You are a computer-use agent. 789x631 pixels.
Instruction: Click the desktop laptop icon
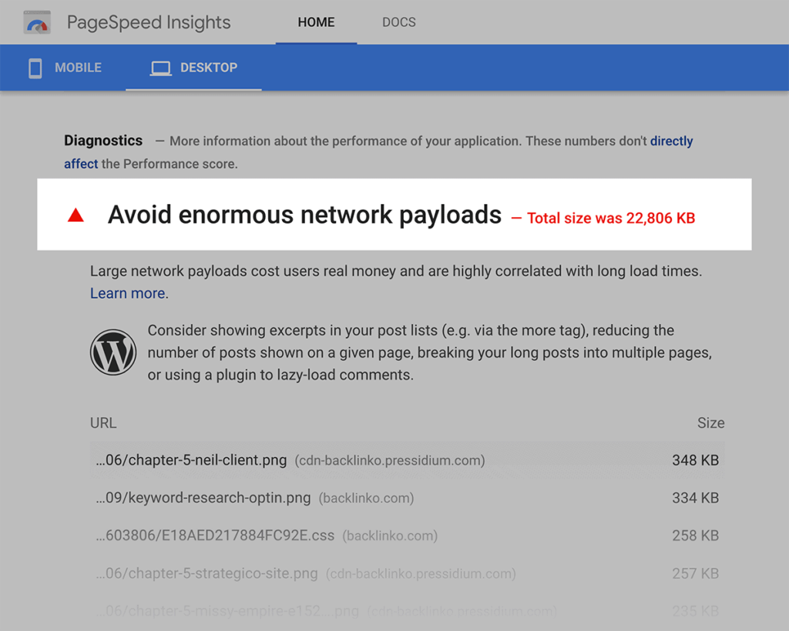coord(161,68)
